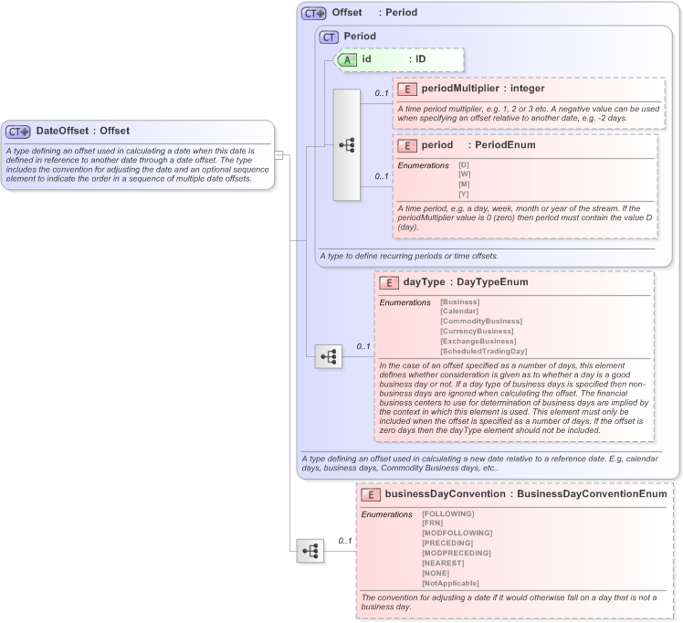Click the [NONE] enumeration value

(436, 573)
